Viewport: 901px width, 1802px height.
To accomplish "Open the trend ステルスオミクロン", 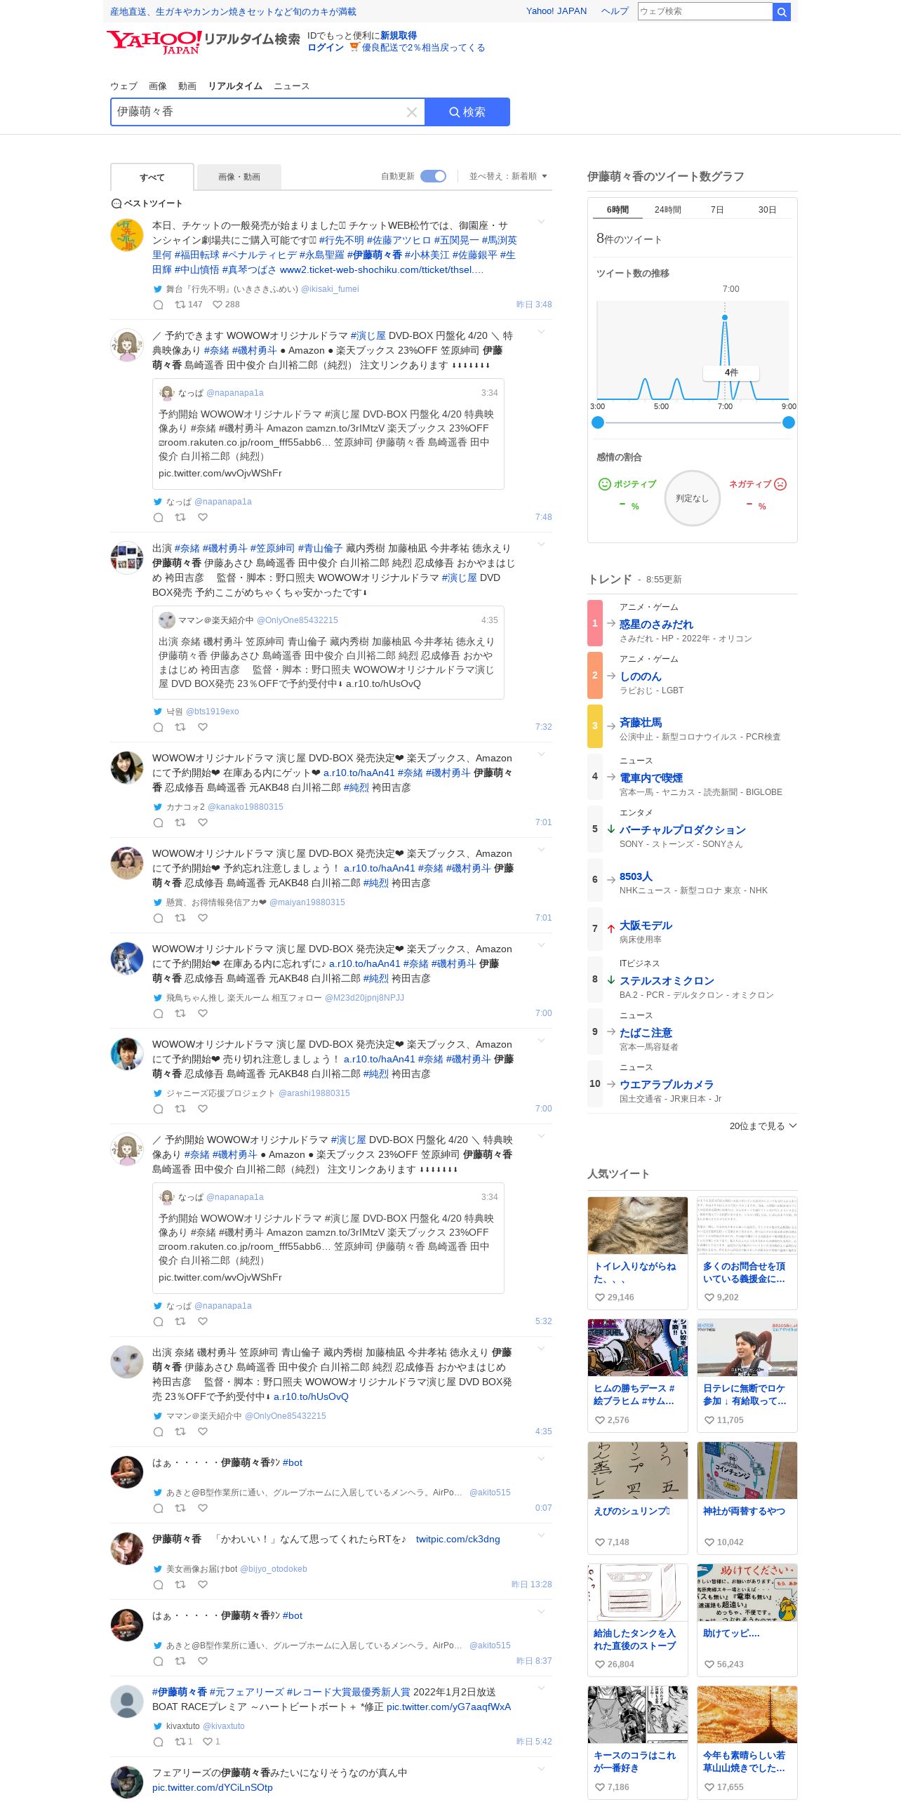I will tap(667, 981).
